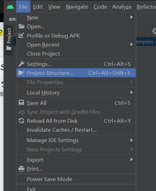Select Project Structure... menu entry
The height and width of the screenshot is (191, 156).
(x=76, y=73)
